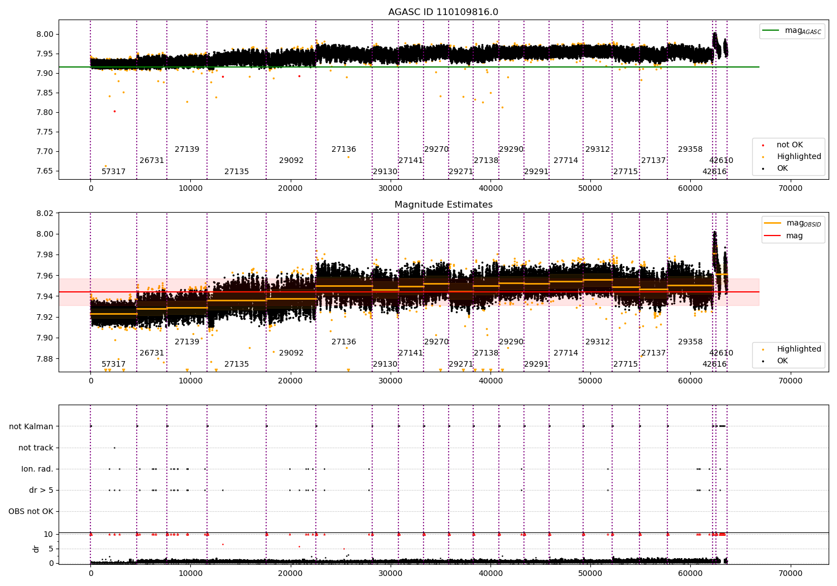Select obsid label 27714 in Magnitude Estimates plot
Image resolution: width=837 pixels, height=586 pixels.
[566, 353]
